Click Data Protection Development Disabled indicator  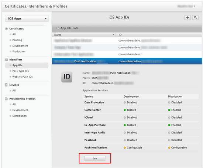coord(125,102)
